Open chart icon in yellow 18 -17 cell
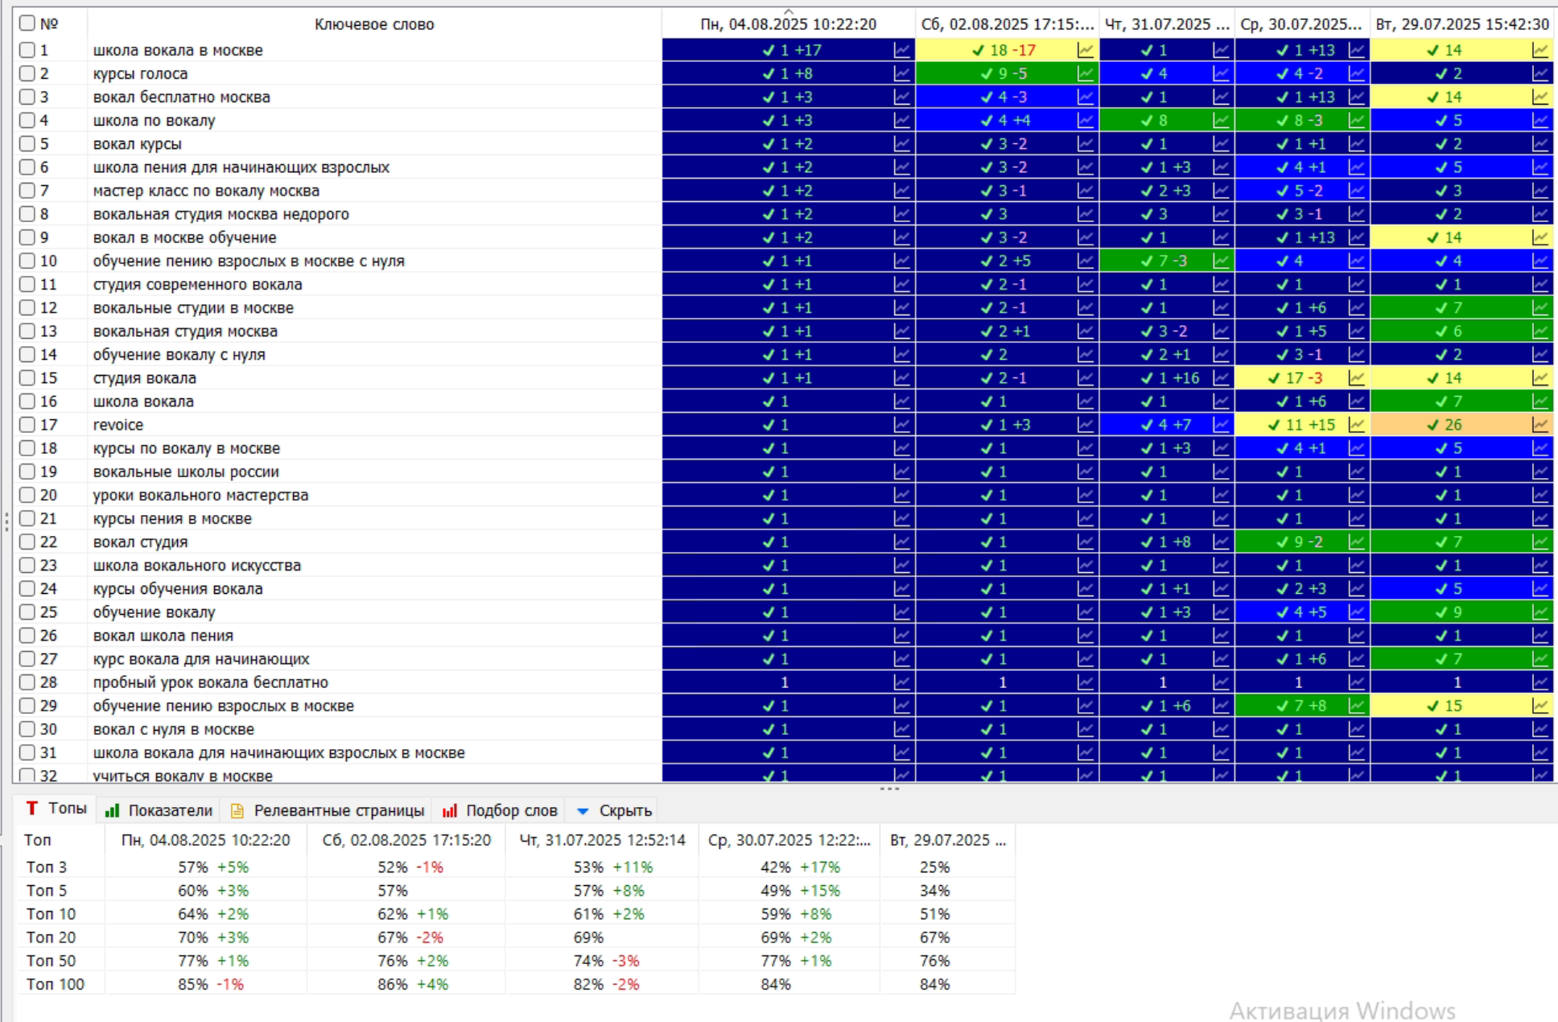Viewport: 1558px width, 1022px height. (1086, 51)
